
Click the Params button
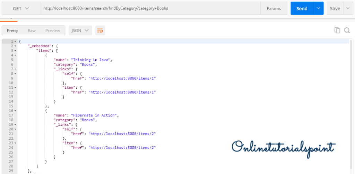tap(274, 8)
